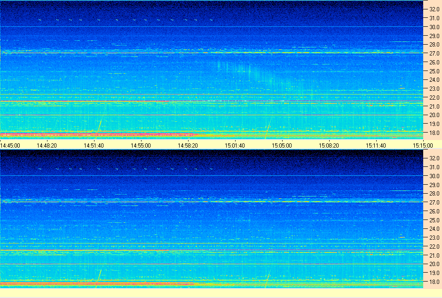Click 32.0 on the lower spectrogram scale
The height and width of the screenshot is (298, 442).
(434, 158)
